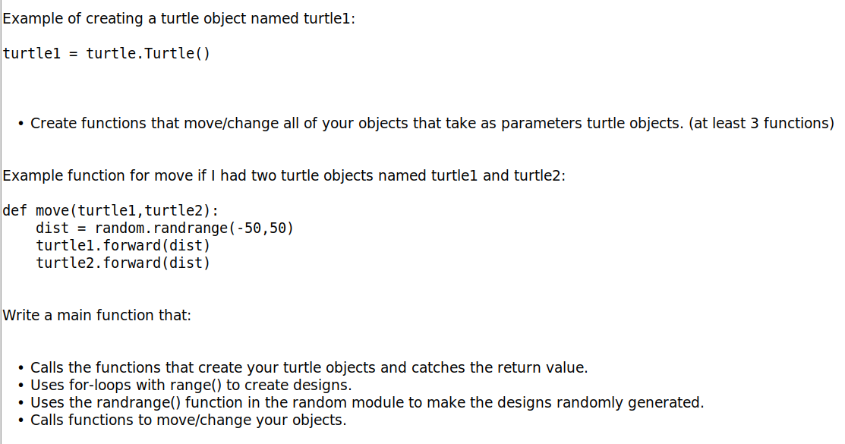Click the words 'turtle1 and turtle2:' in the sentence
The height and width of the screenshot is (444, 845).
499,175
